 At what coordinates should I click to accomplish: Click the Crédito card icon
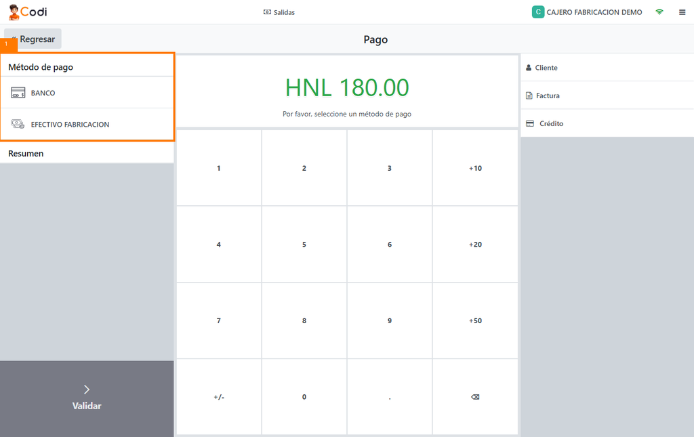530,123
